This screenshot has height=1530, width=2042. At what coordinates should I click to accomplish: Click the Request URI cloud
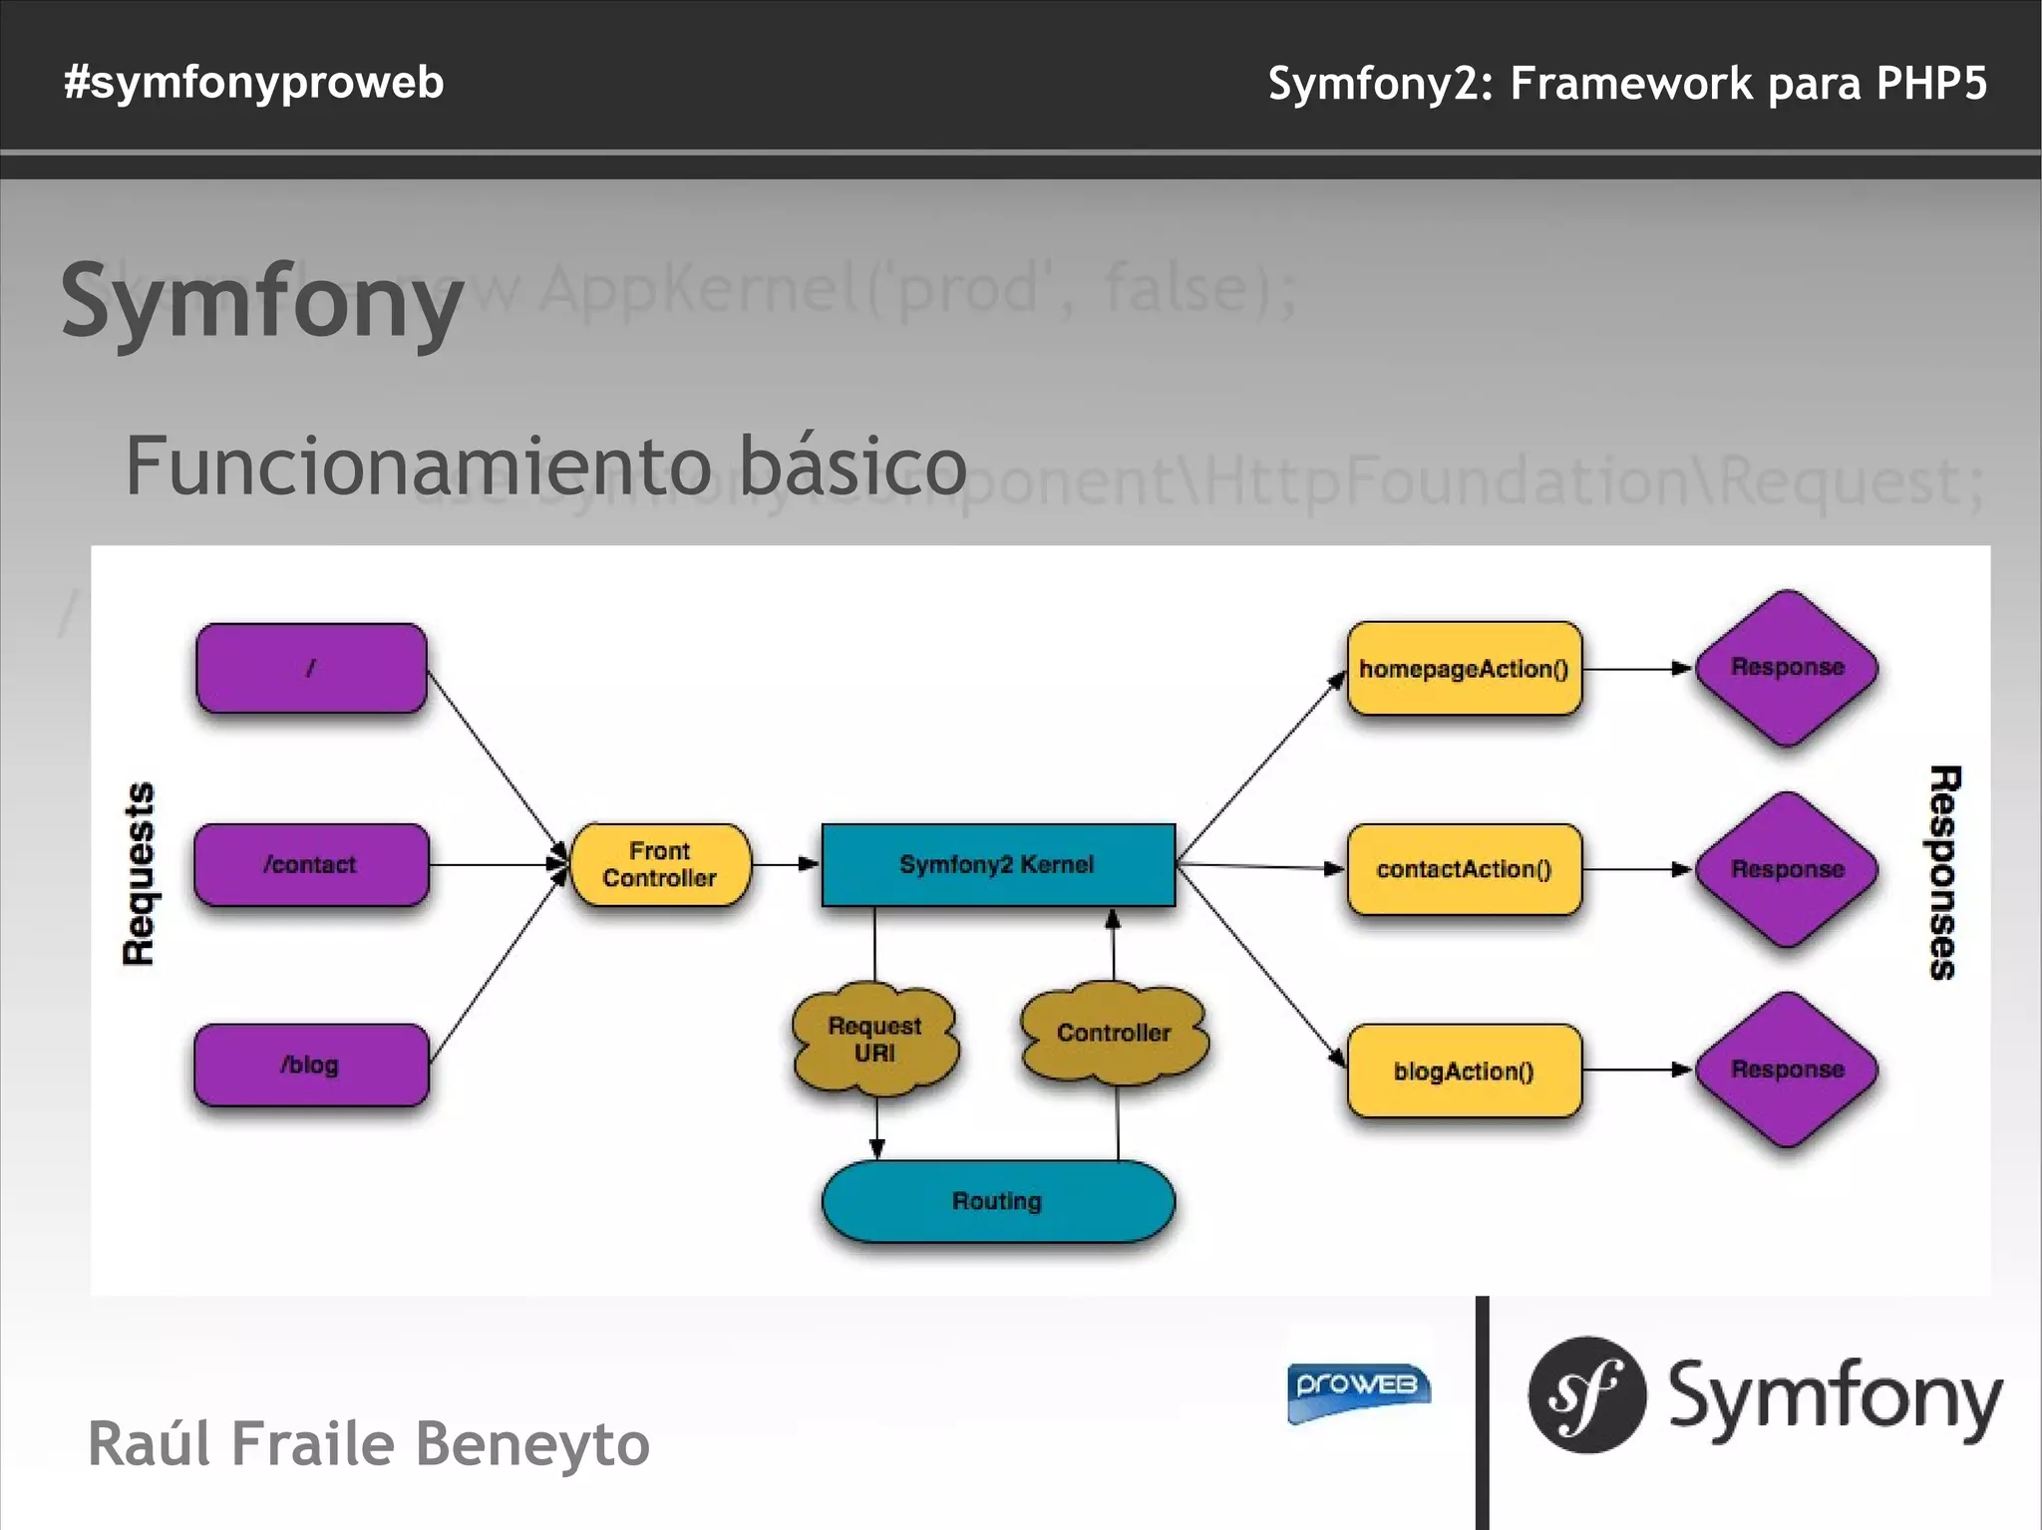tap(875, 1040)
